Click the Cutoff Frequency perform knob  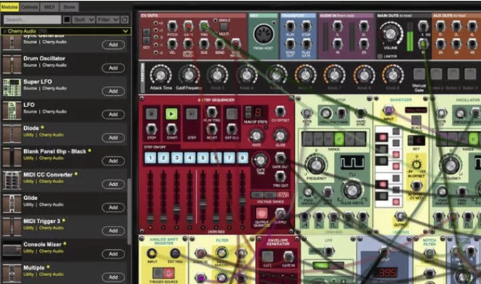click(x=189, y=75)
